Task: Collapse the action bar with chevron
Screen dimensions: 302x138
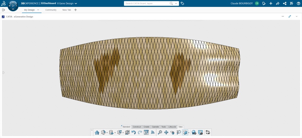Action: (92, 130)
